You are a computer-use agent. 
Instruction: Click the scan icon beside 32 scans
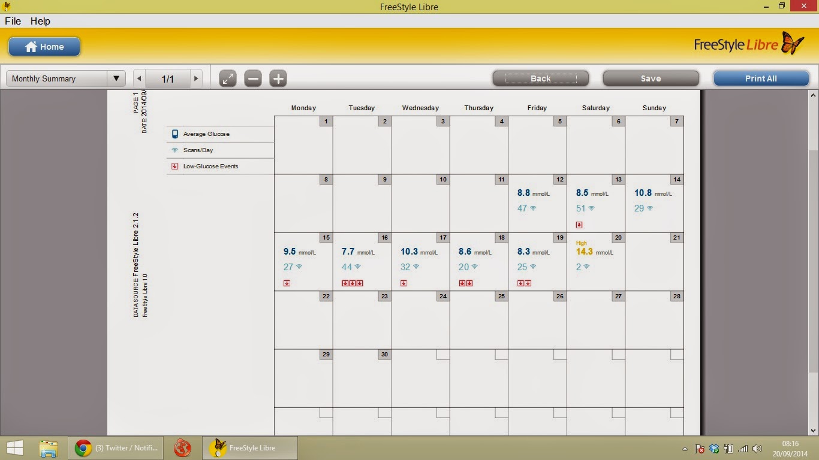tap(416, 267)
